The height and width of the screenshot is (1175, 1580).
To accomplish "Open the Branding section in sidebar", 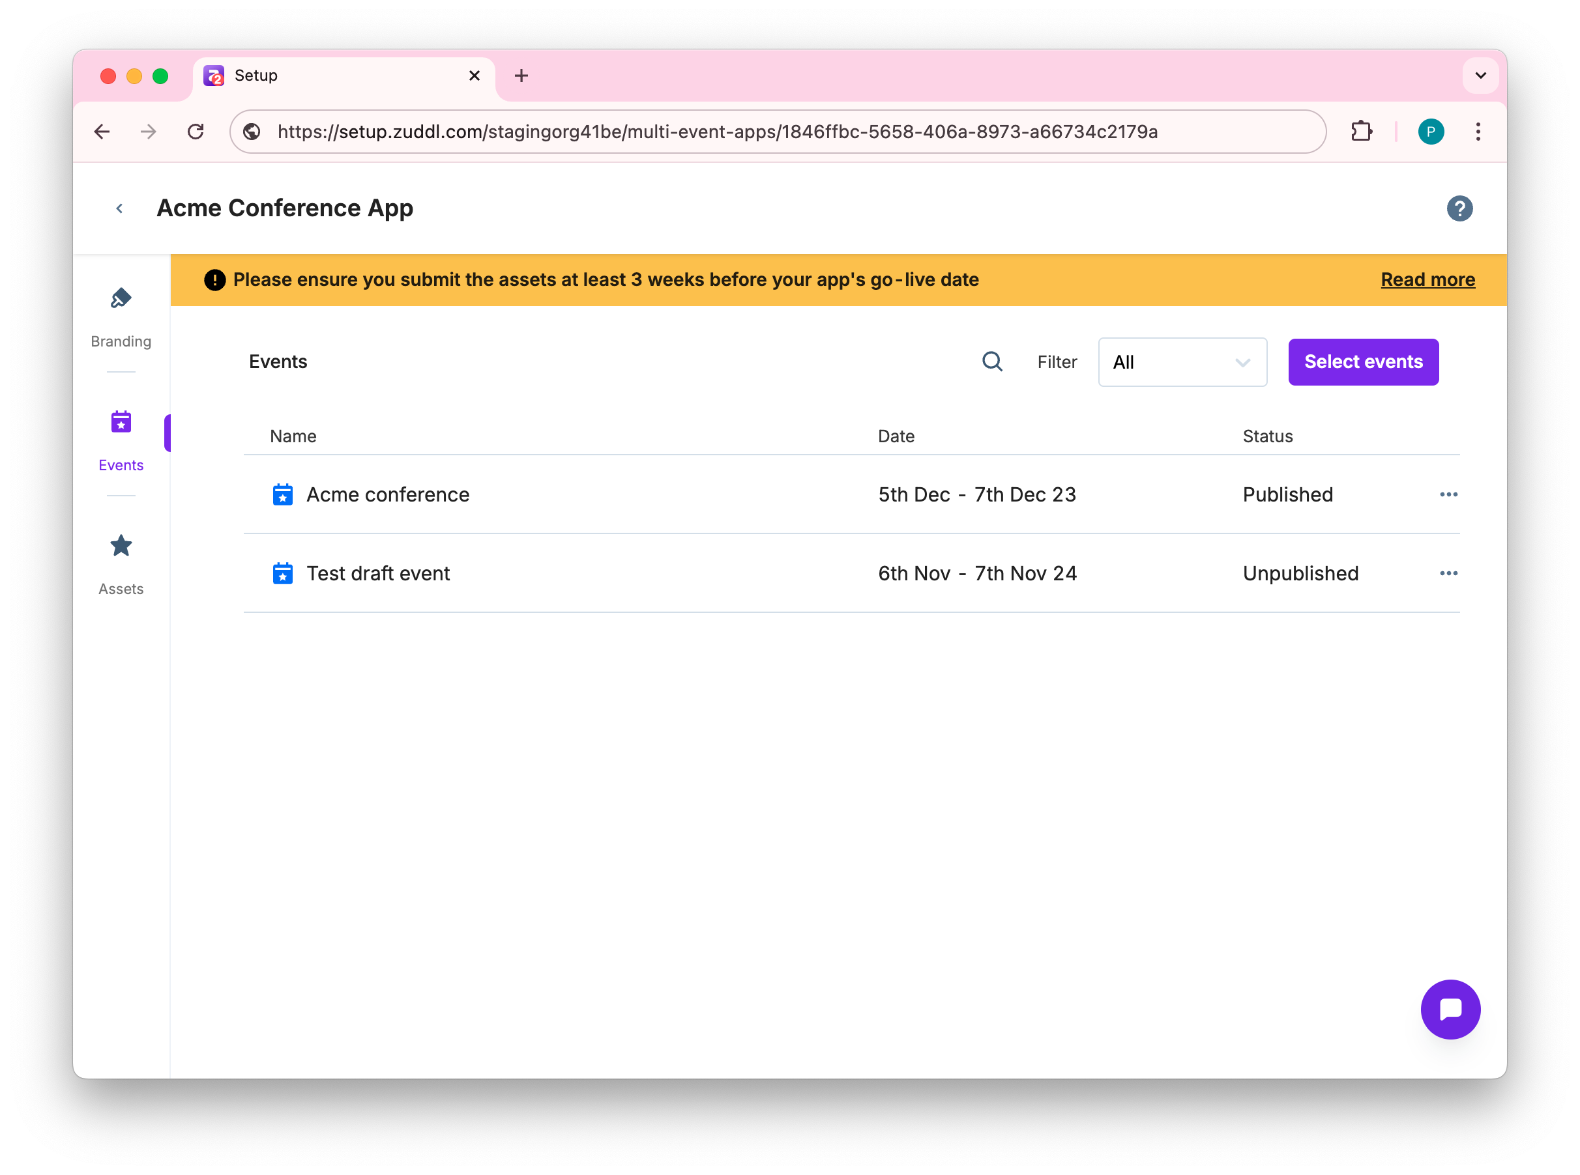I will [121, 315].
